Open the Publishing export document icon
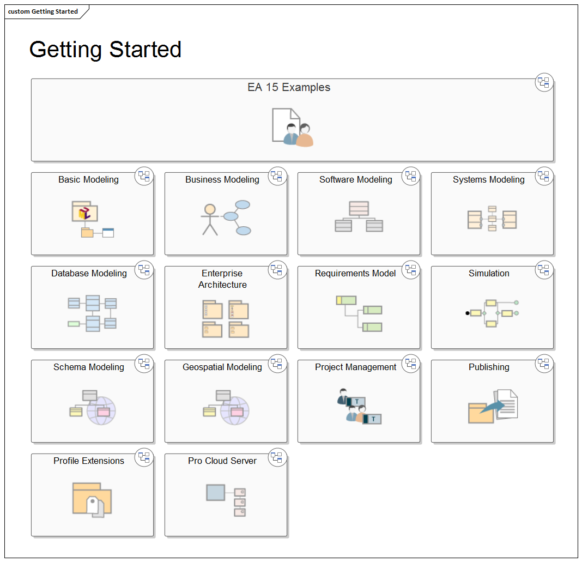 click(493, 407)
